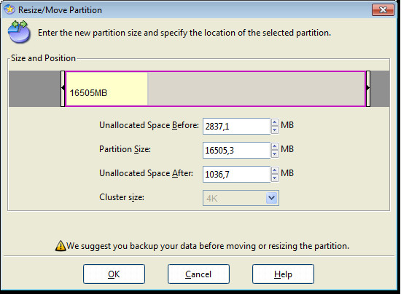Click the right partition resize handle
This screenshot has height=294, width=401.
(x=368, y=89)
